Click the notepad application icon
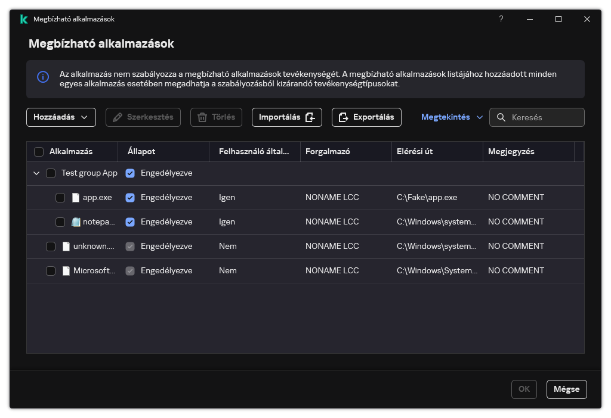The width and height of the screenshot is (611, 418). pos(76,222)
